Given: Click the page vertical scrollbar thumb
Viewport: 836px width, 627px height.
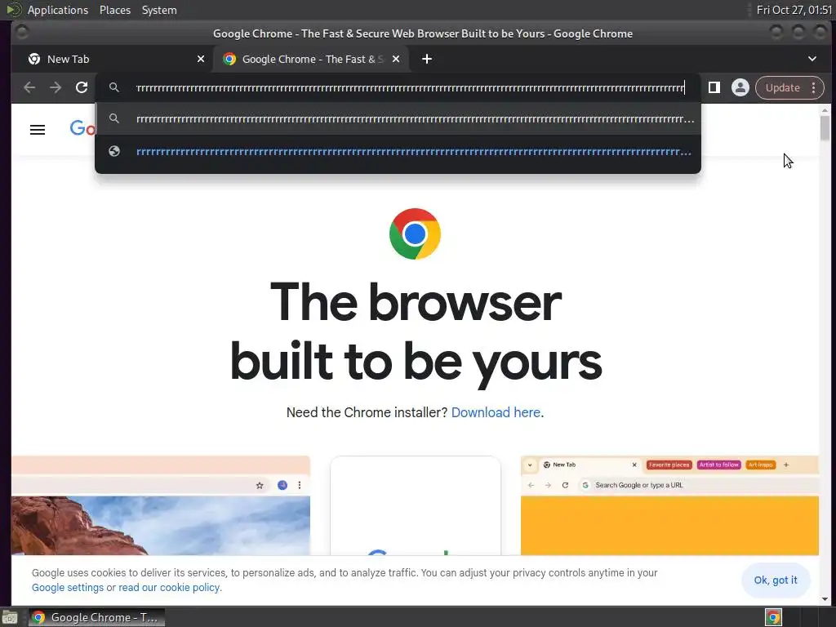Looking at the screenshot, I should (x=825, y=127).
